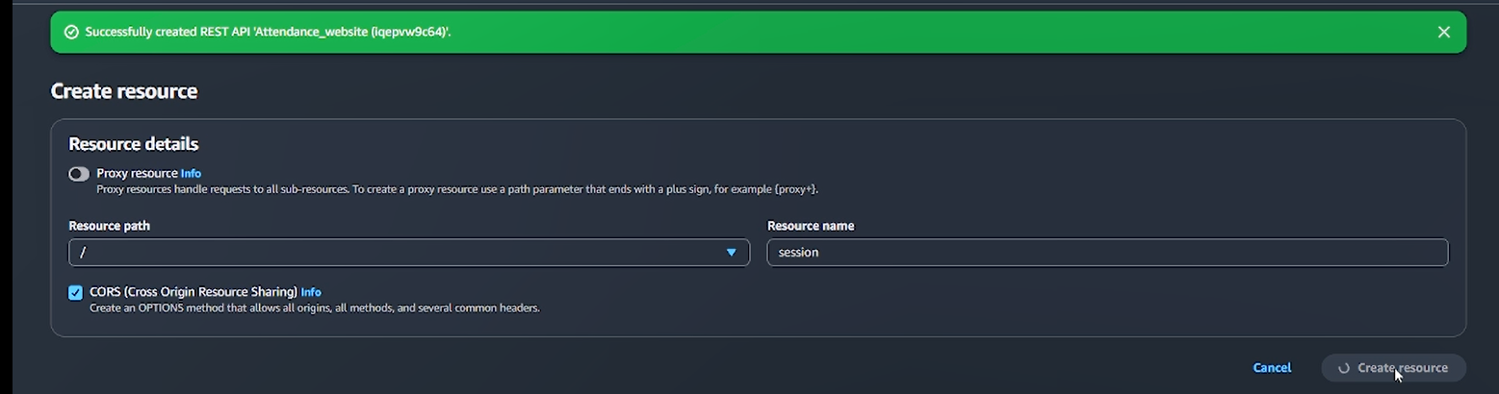Image resolution: width=1499 pixels, height=394 pixels.
Task: Cancel resource creation
Action: (1272, 368)
